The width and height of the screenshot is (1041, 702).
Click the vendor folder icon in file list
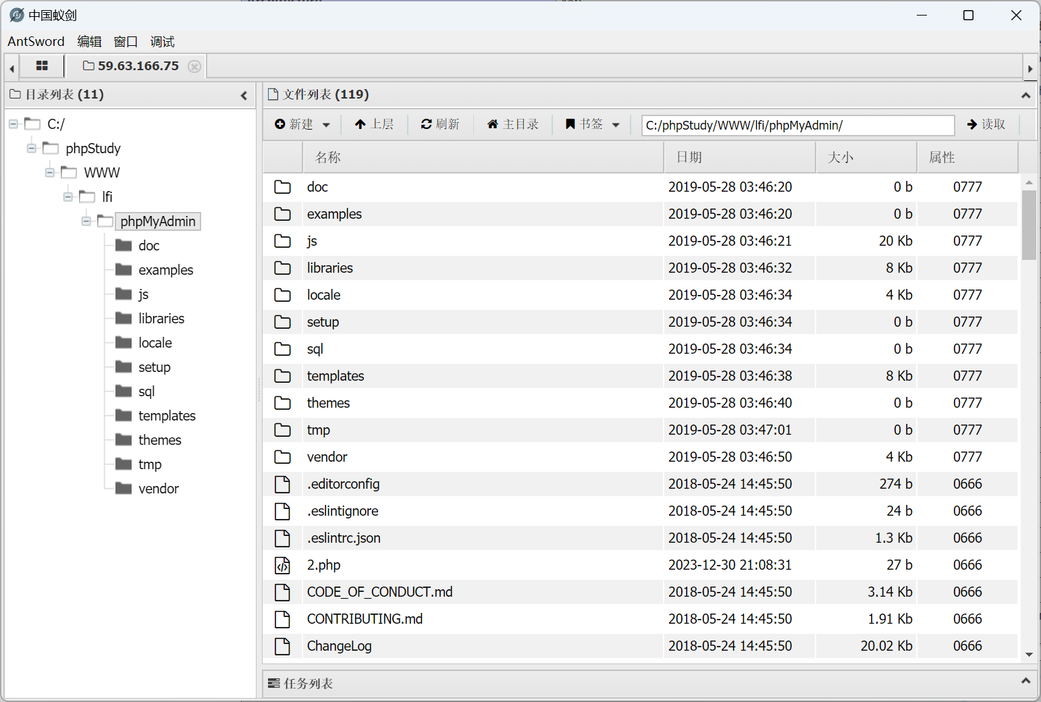(x=282, y=457)
